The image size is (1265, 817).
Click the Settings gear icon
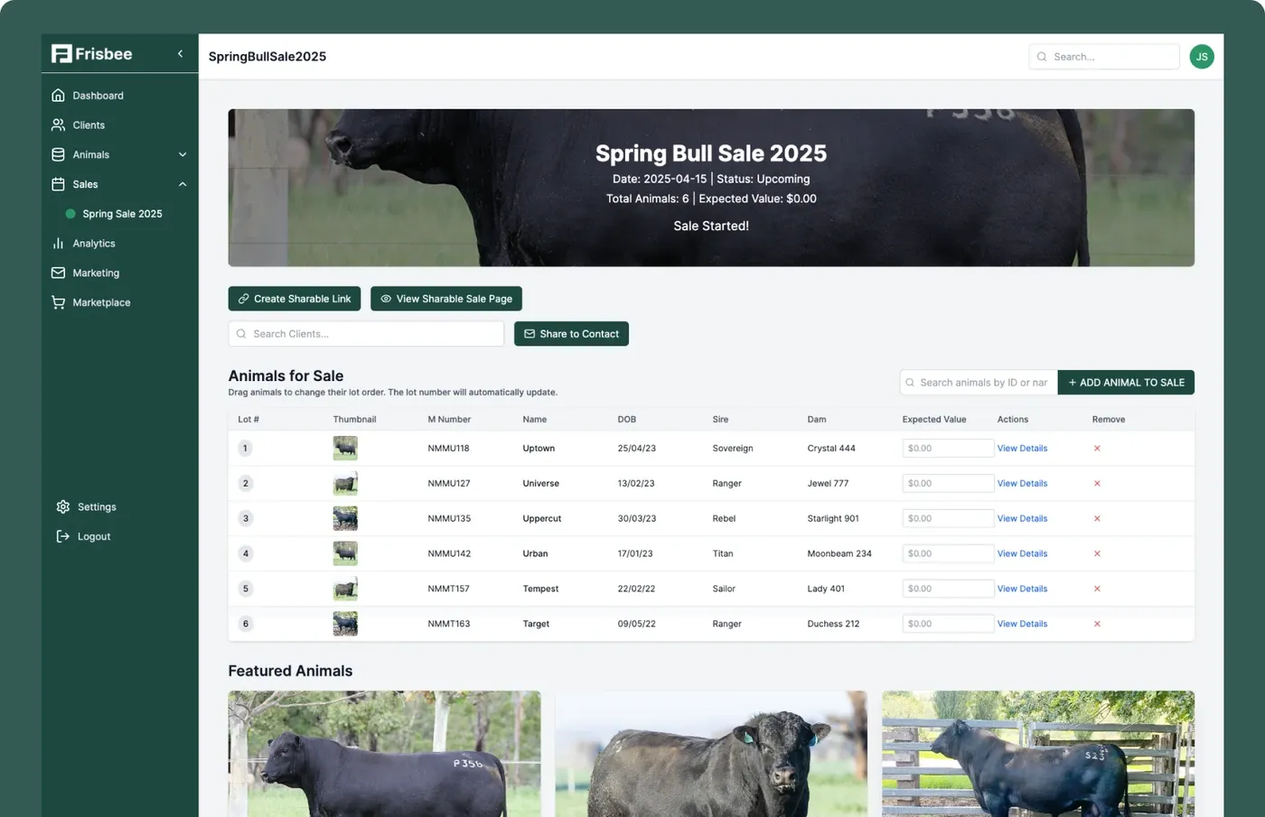[63, 507]
